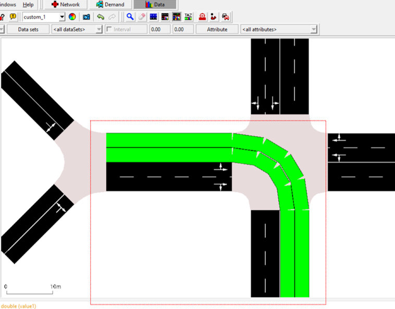Switch to the Network supermode tab

[65, 5]
